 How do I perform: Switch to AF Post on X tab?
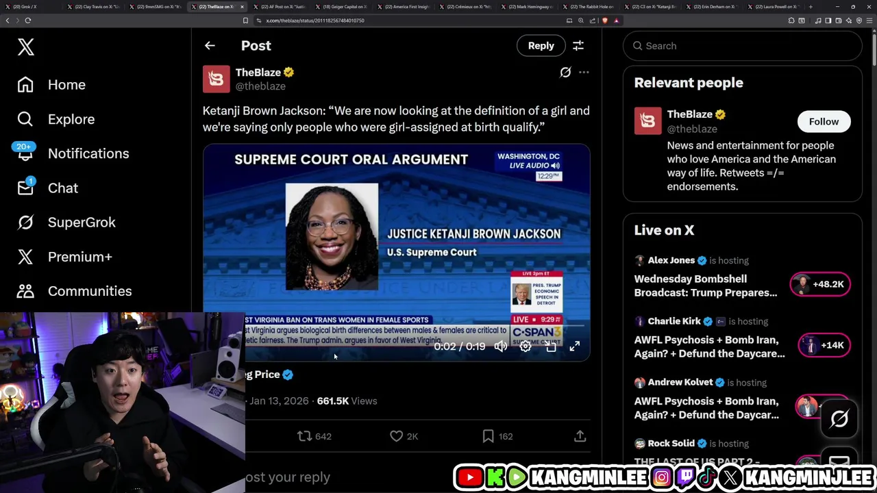(279, 7)
